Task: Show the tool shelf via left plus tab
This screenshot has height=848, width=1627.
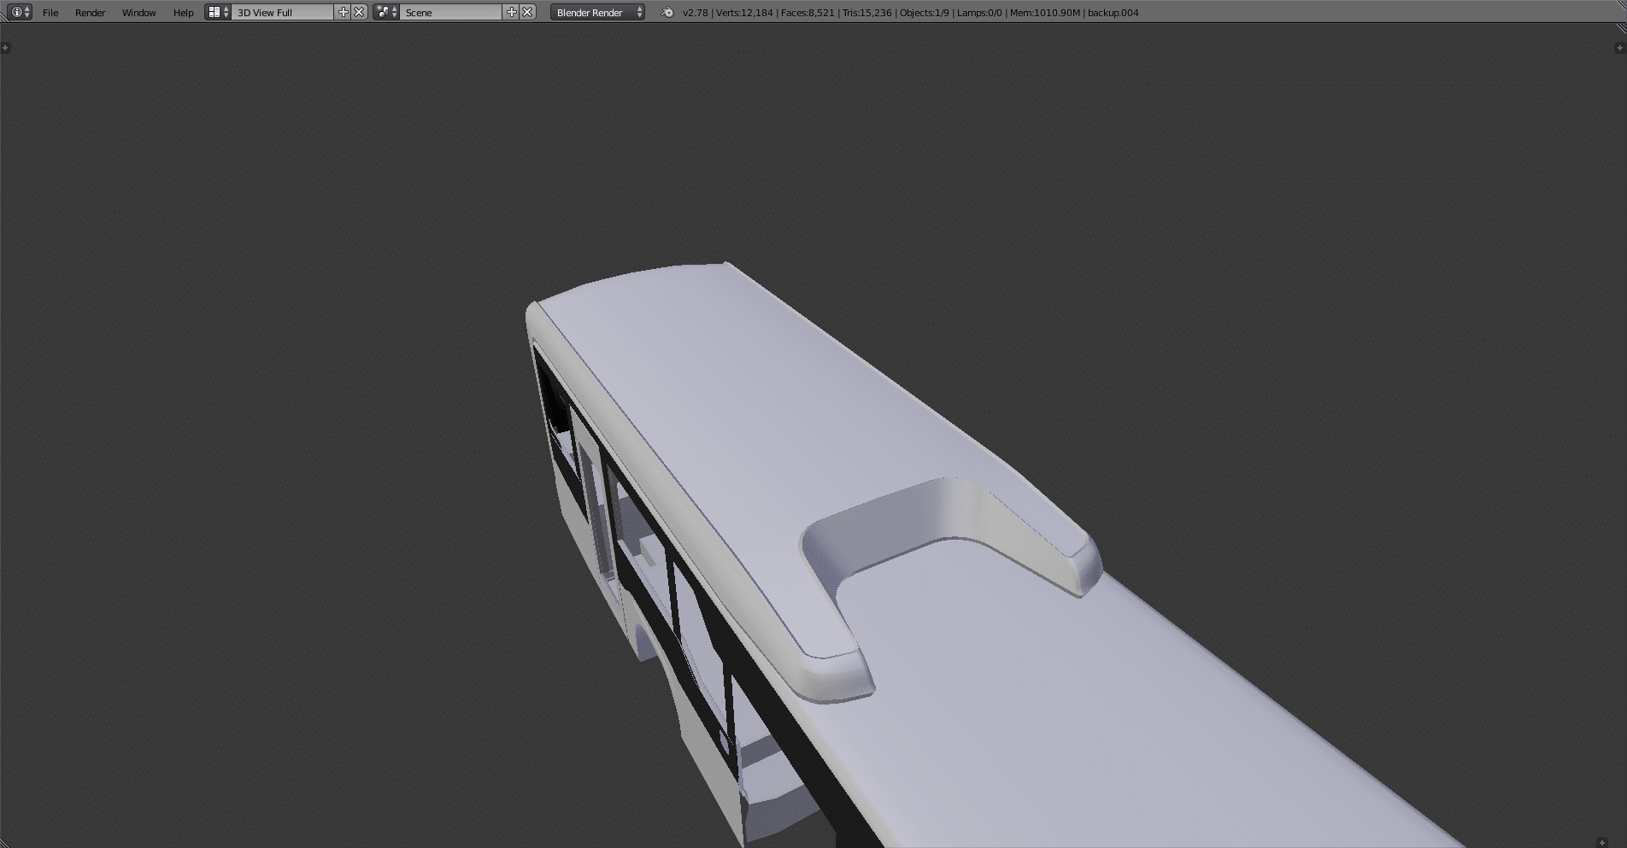Action: 6,48
